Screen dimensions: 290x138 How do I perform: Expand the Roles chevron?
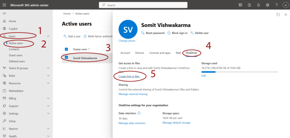pyautogui.click(x=48, y=76)
